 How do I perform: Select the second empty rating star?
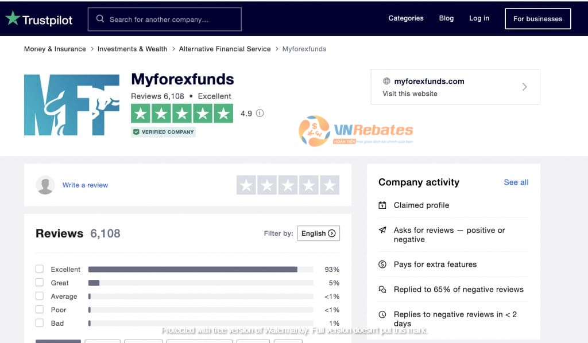tap(268, 185)
